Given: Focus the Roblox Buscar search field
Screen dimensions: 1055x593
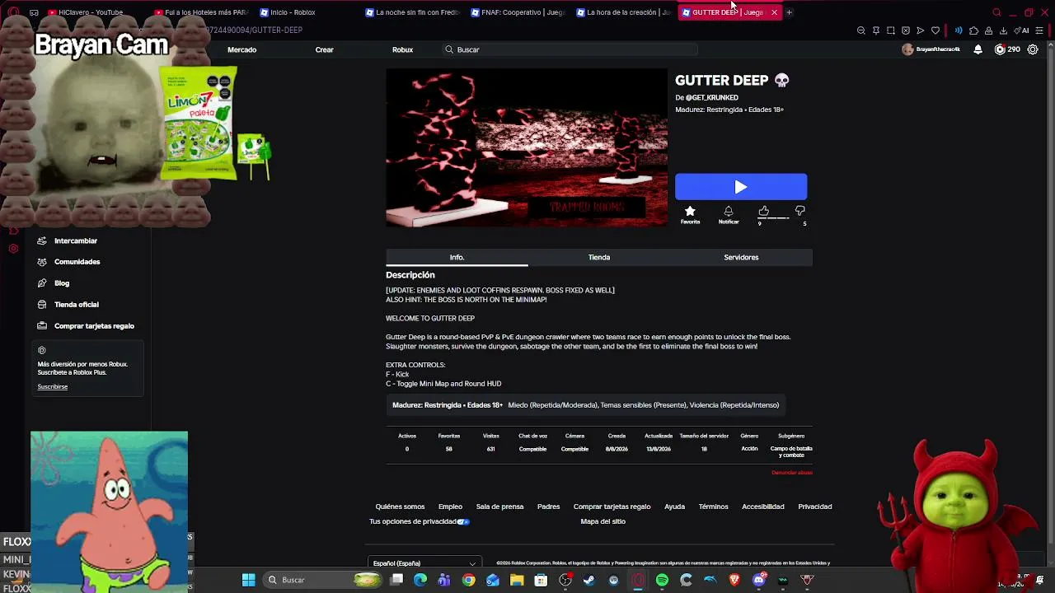Looking at the screenshot, I should (x=569, y=49).
